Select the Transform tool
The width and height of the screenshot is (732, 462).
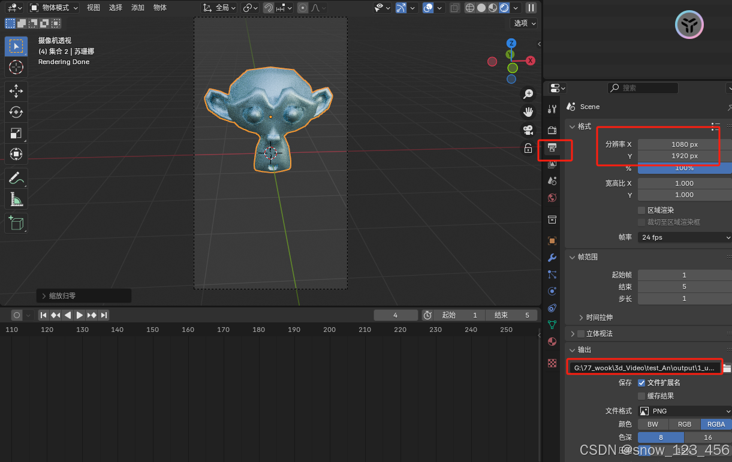point(16,154)
